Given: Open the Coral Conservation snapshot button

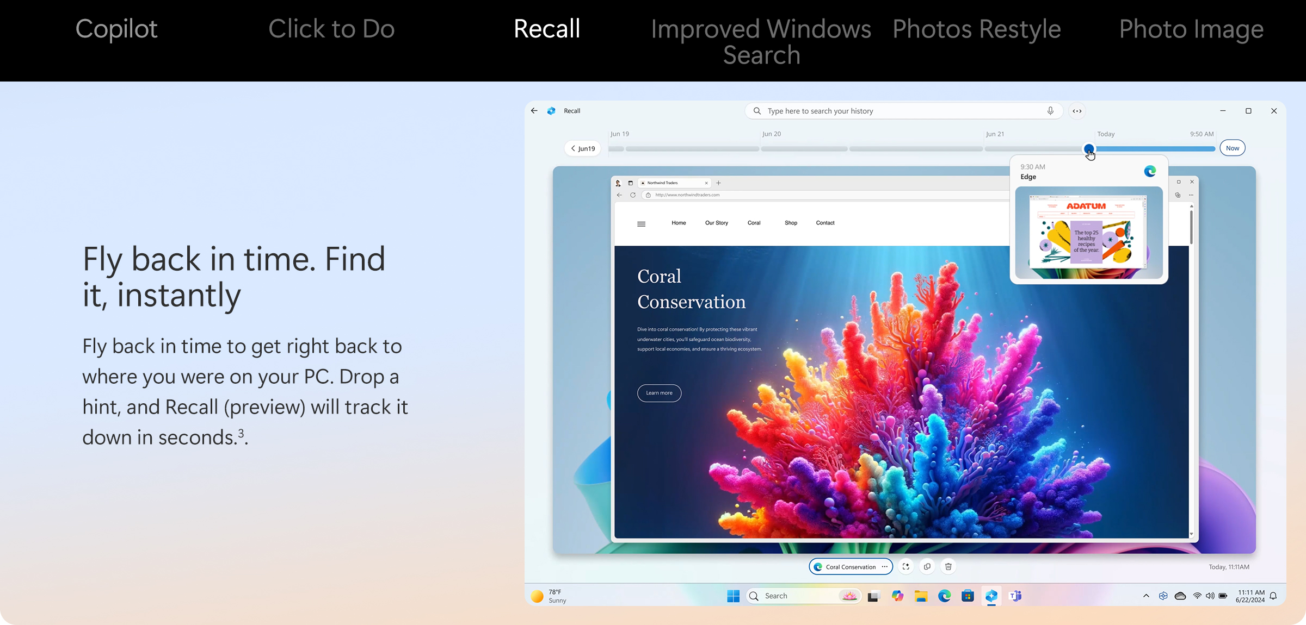Looking at the screenshot, I should (851, 566).
